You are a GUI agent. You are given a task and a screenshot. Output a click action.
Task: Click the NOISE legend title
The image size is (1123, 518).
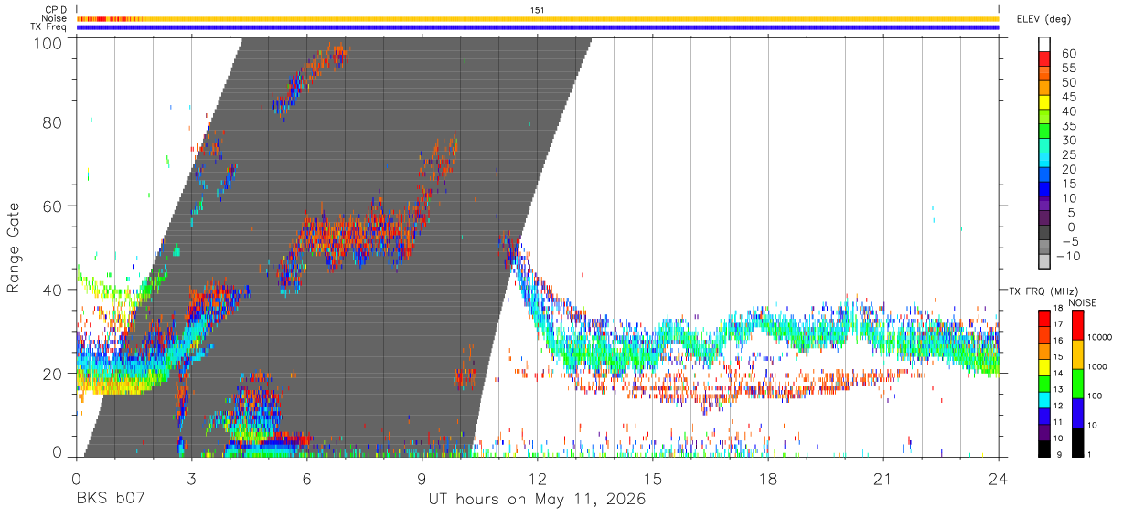(1083, 302)
